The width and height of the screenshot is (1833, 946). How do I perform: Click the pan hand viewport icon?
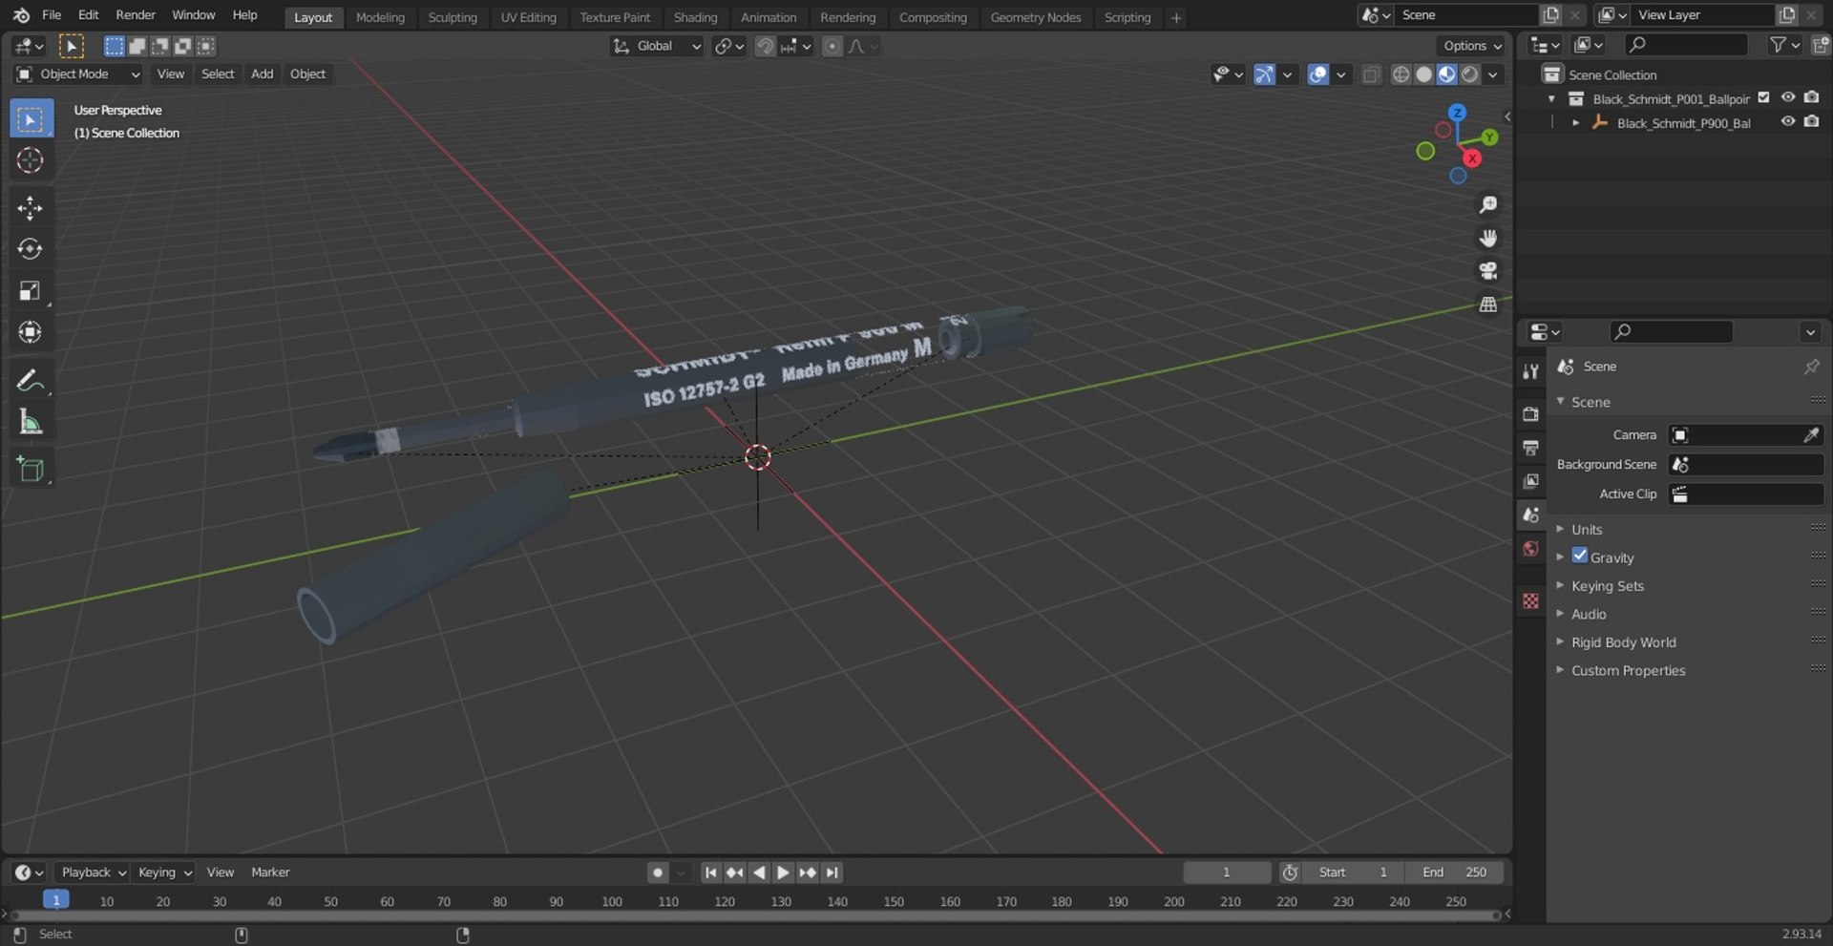coord(1487,238)
